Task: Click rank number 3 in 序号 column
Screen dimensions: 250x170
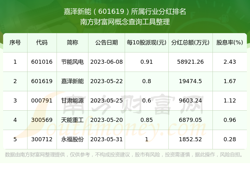Action: pos(15,101)
